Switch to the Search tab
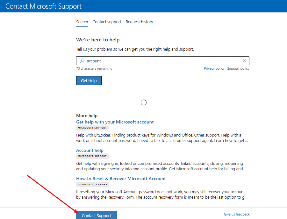This screenshot has width=287, height=219. (x=82, y=22)
